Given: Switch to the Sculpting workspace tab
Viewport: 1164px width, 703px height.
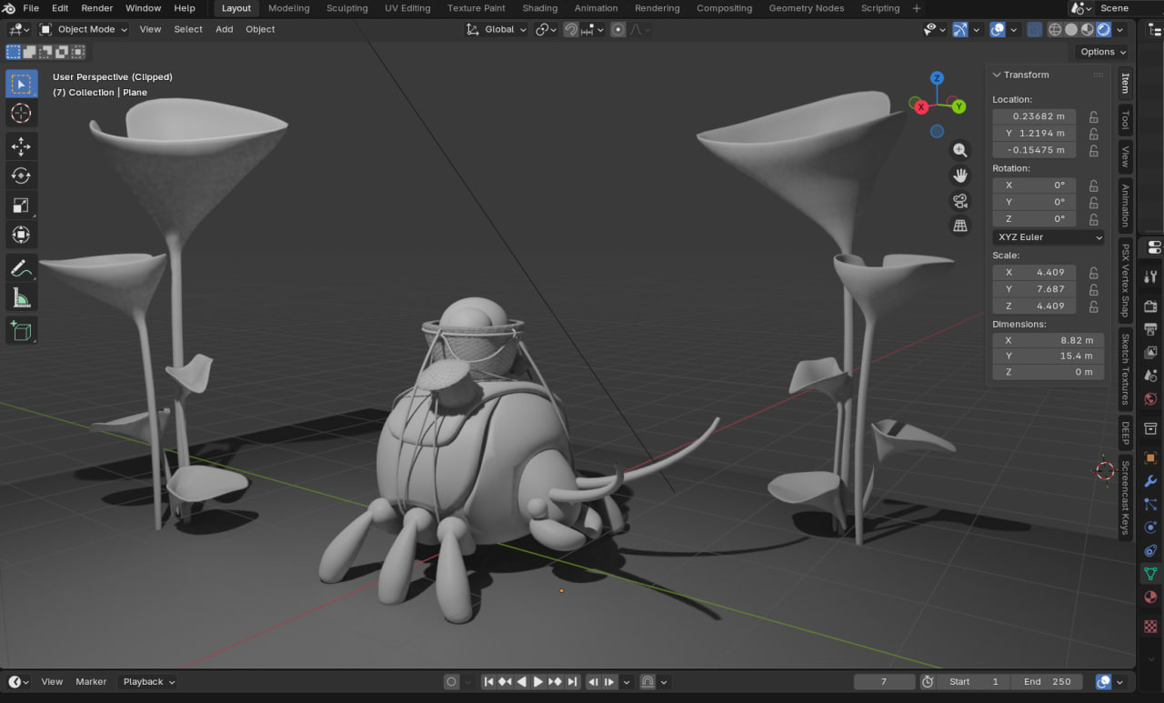Looking at the screenshot, I should pyautogui.click(x=346, y=8).
